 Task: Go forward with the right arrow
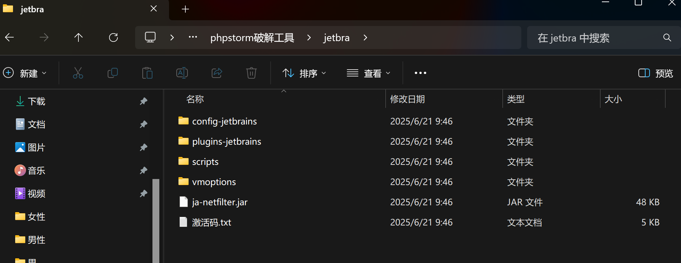tap(44, 37)
